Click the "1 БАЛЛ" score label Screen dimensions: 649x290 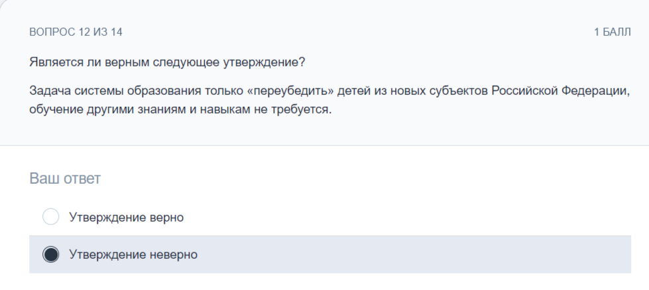click(x=613, y=32)
